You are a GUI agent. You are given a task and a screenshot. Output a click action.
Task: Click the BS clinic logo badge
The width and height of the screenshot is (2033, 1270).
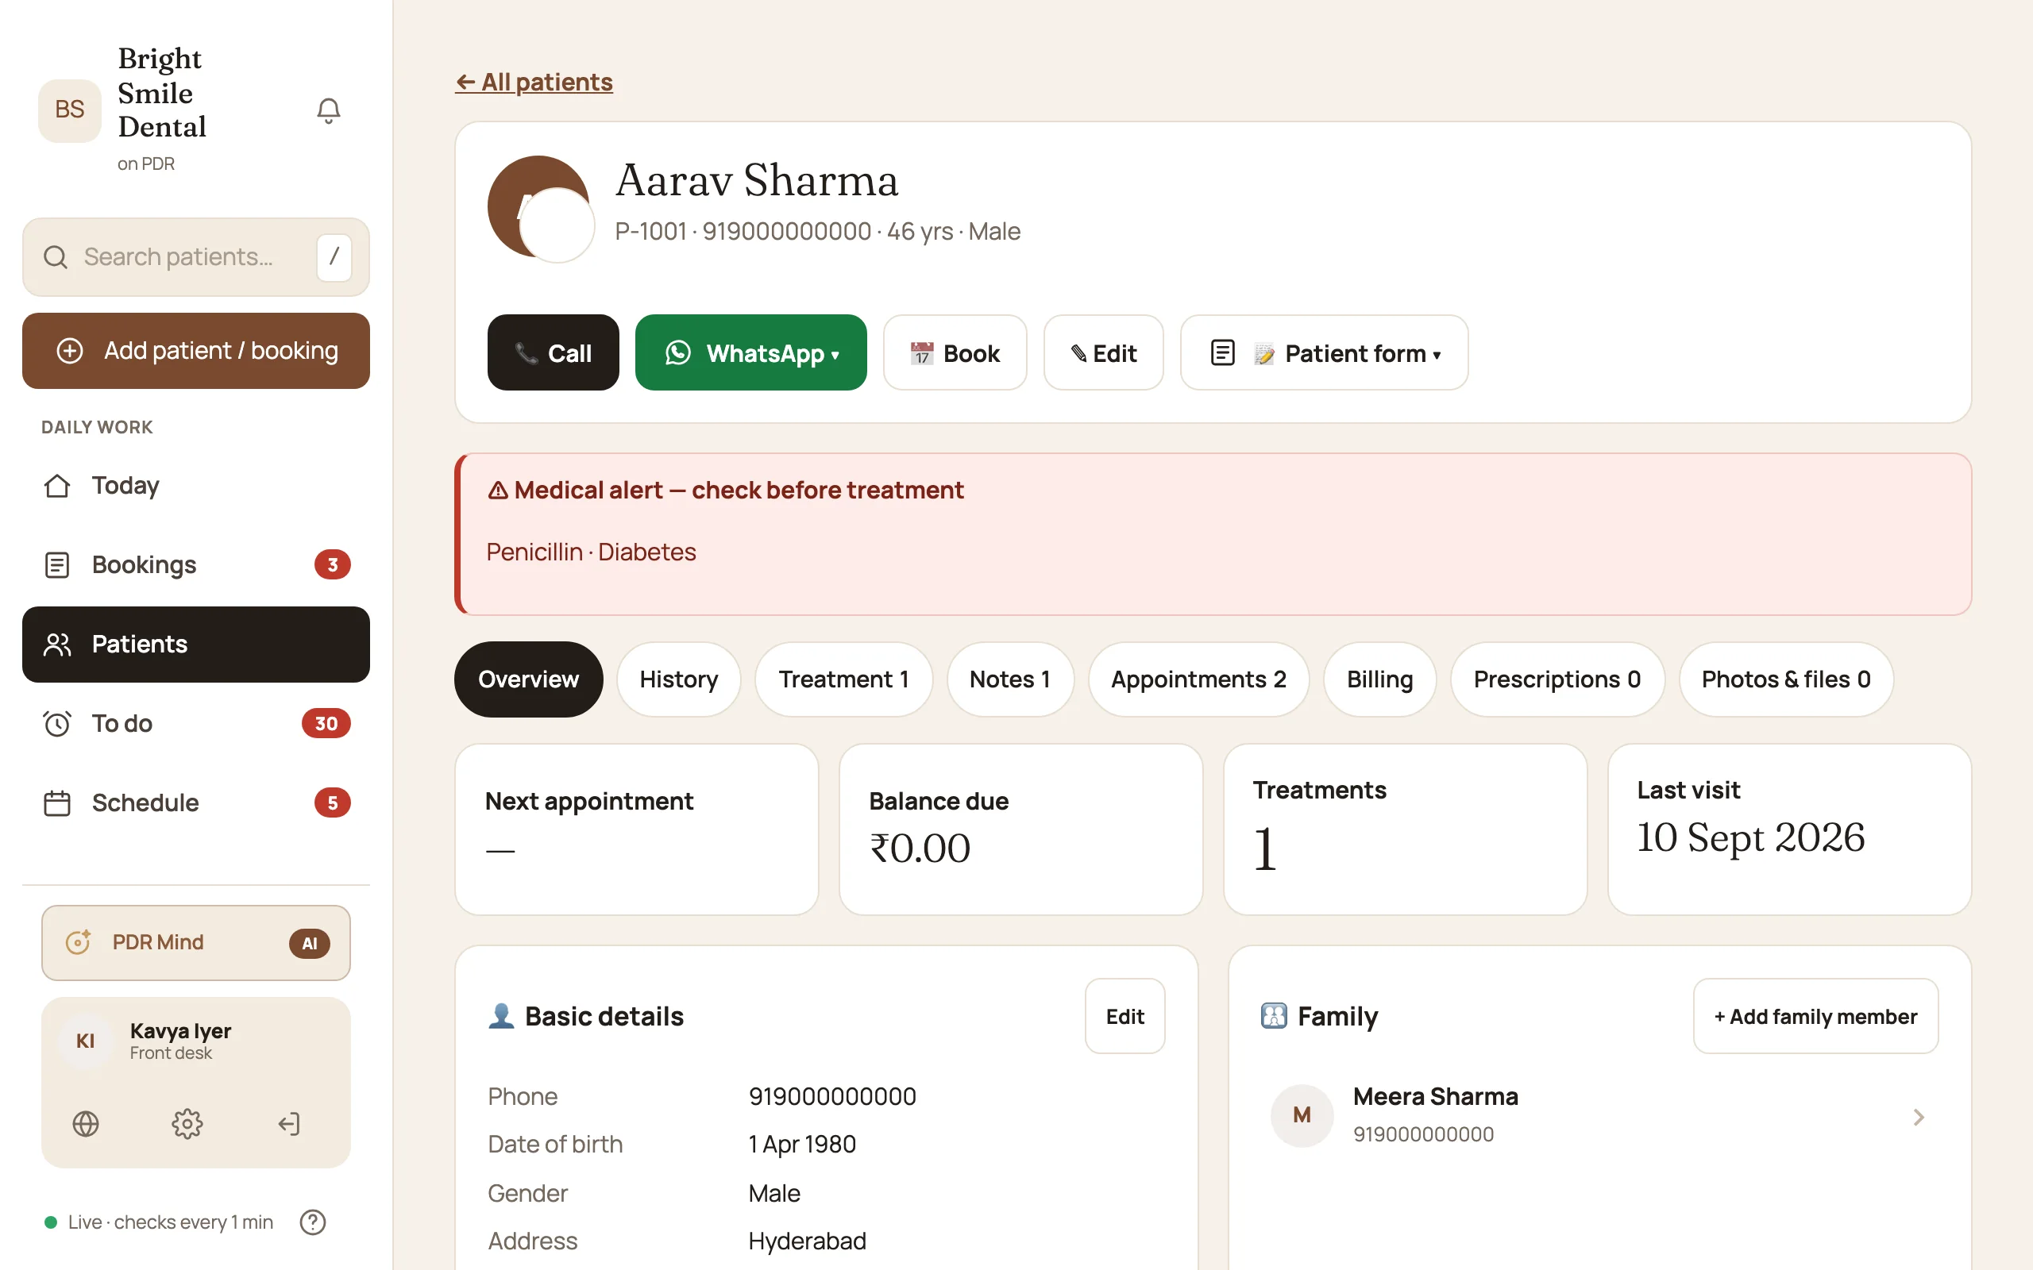coord(70,110)
